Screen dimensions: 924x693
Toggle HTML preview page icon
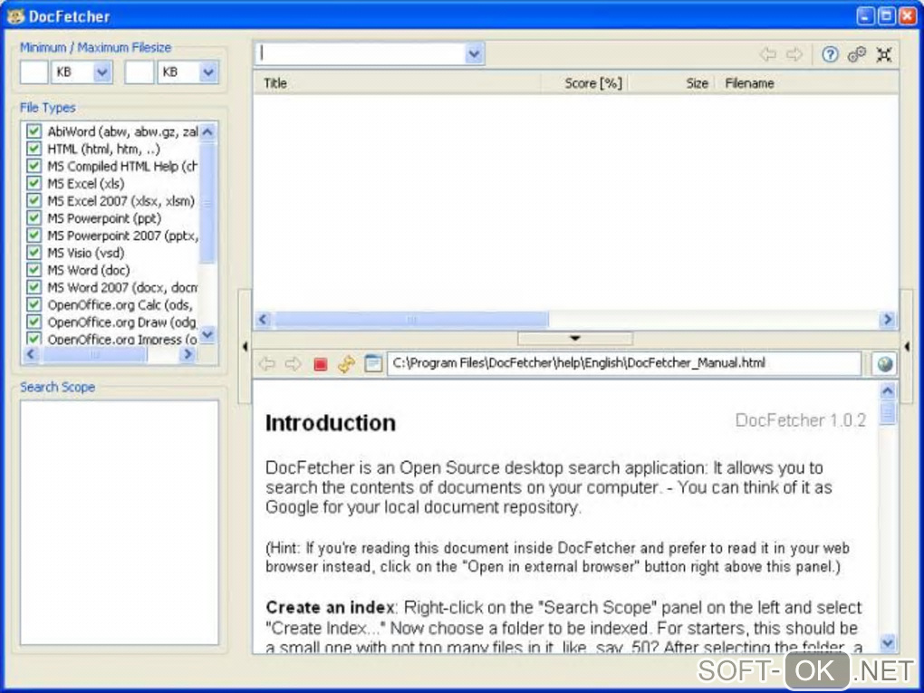coord(373,363)
